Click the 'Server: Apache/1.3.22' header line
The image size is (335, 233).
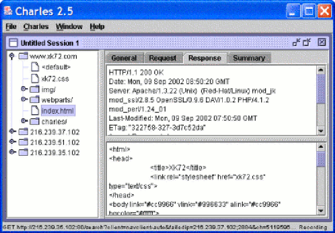pyautogui.click(x=192, y=91)
